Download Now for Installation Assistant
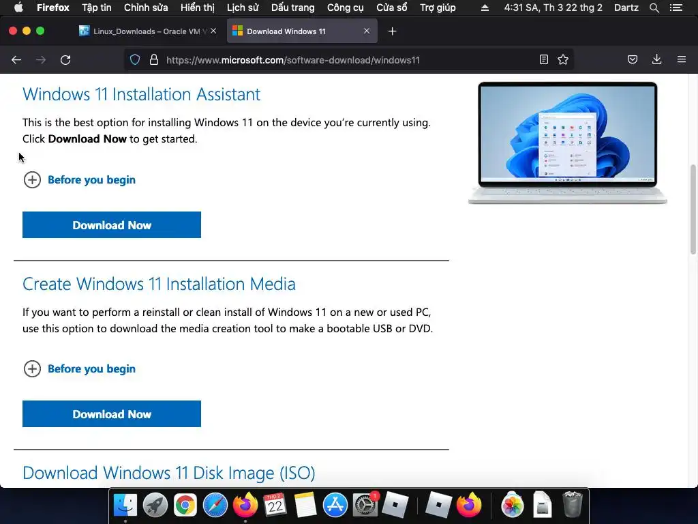Viewport: 698px width, 524px height. [x=112, y=225]
